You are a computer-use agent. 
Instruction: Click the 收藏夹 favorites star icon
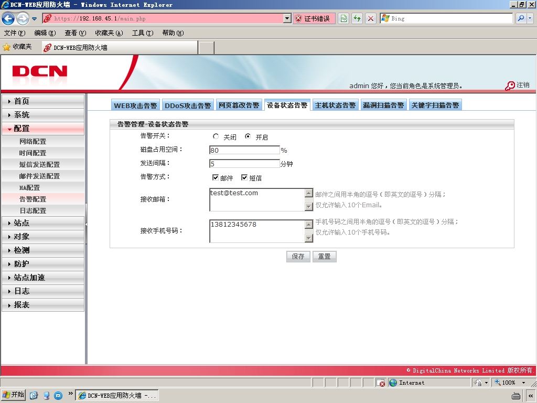(x=6, y=47)
